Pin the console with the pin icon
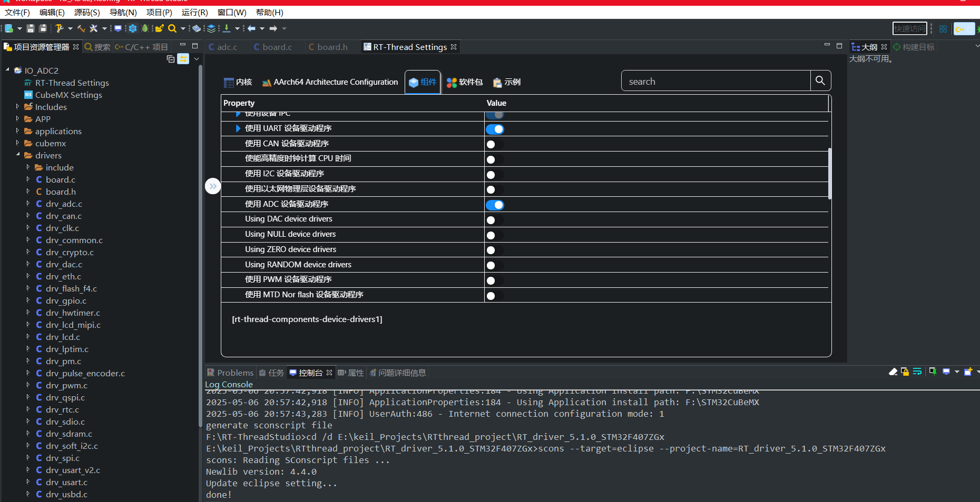The image size is (980, 502). (x=933, y=372)
